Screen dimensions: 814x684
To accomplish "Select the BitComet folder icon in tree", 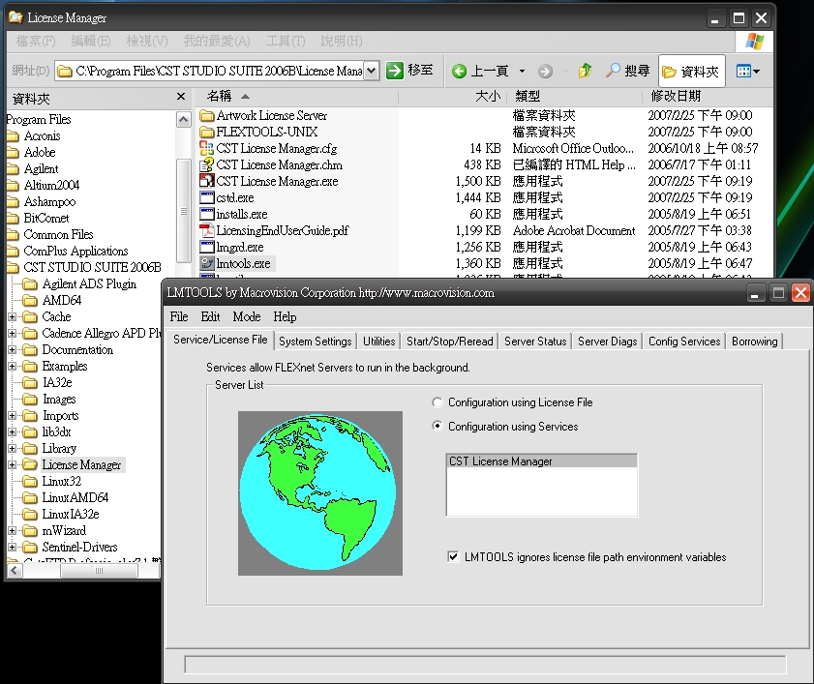I will [13, 219].
